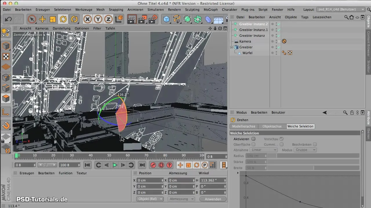Activate the Rotate tool icon
Screen dimensions: 371x208
click(x=63, y=19)
